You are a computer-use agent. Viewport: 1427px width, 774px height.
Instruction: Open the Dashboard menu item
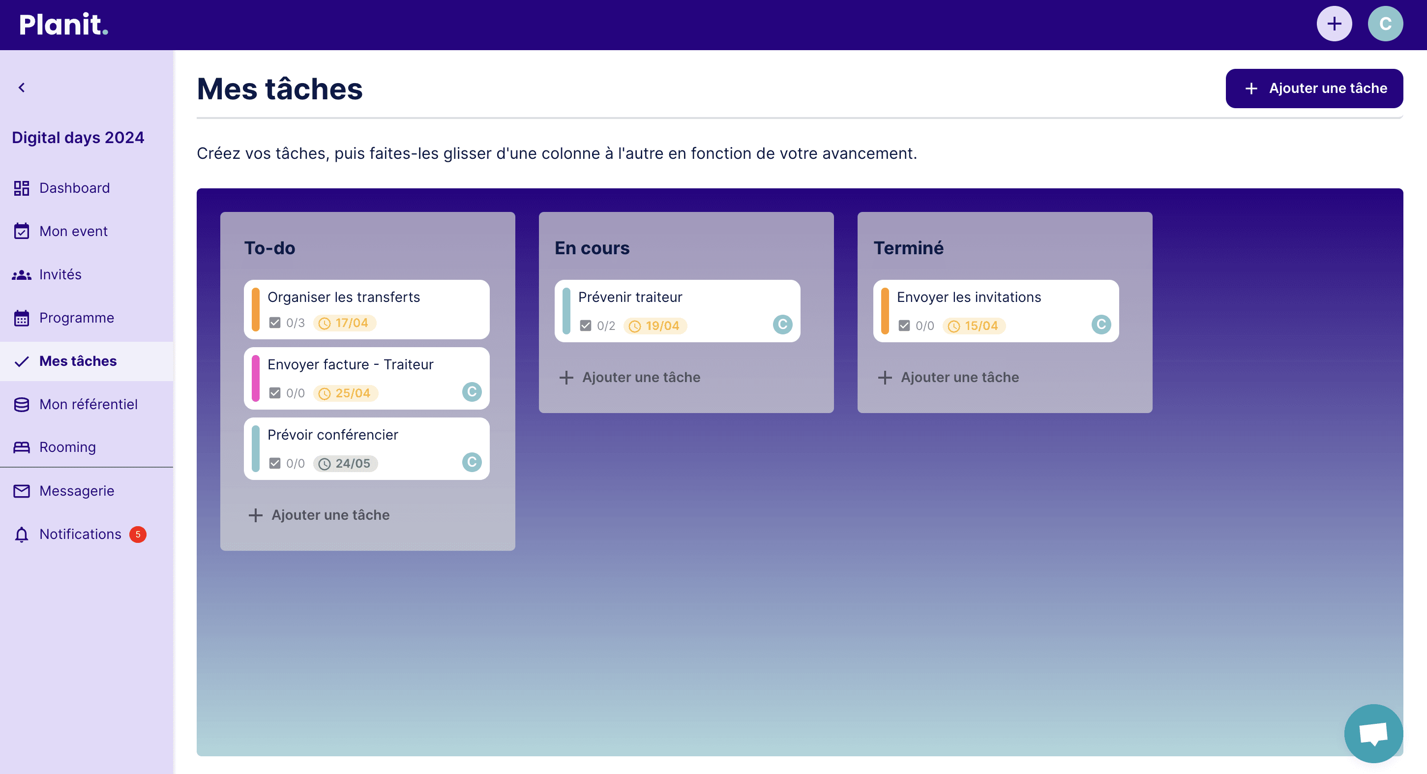87,188
